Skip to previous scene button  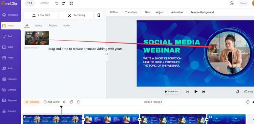pyautogui.click(x=188, y=92)
